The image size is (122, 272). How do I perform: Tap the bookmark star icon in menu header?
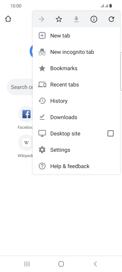coord(59,19)
